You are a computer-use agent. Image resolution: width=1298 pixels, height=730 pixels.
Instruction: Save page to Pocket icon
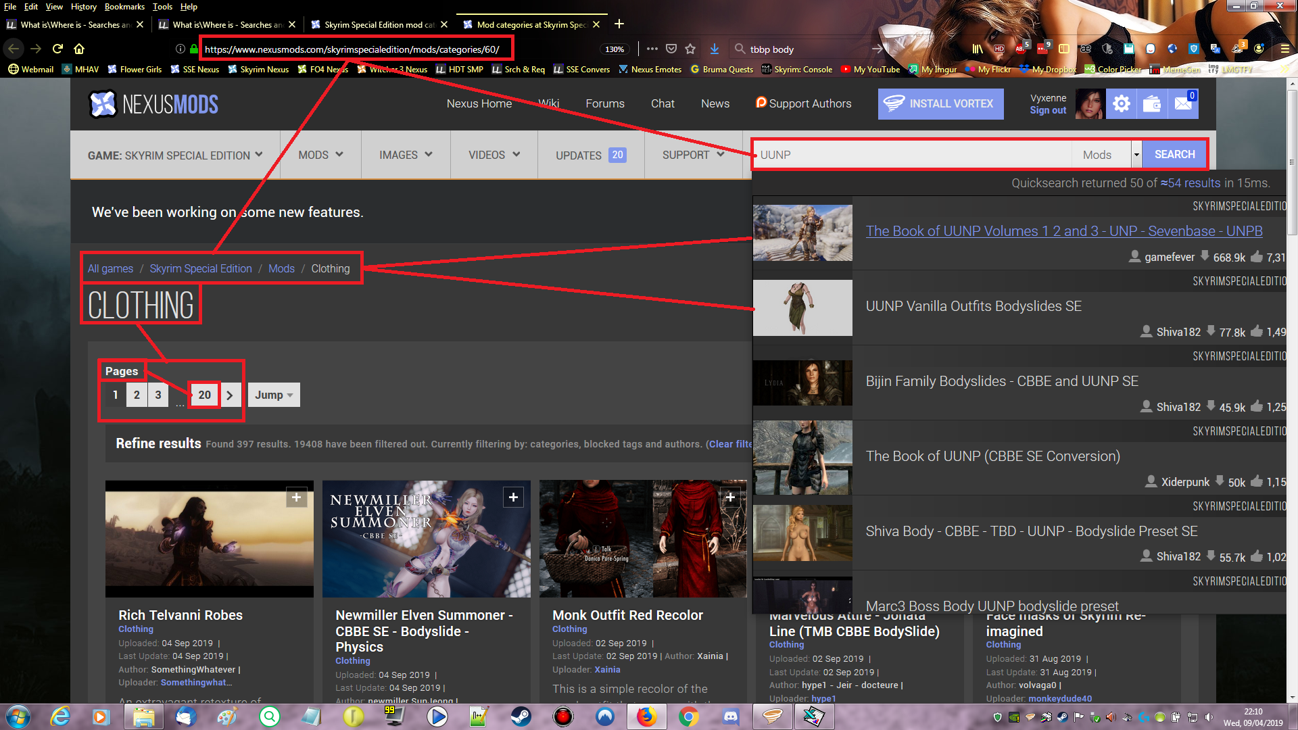point(671,49)
